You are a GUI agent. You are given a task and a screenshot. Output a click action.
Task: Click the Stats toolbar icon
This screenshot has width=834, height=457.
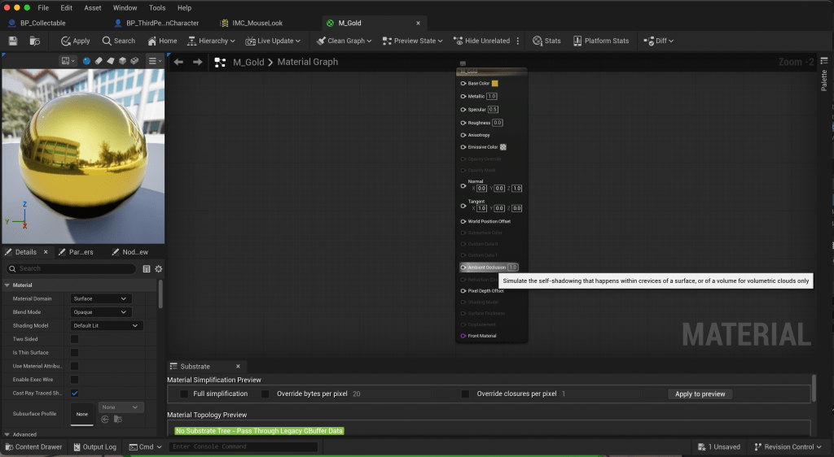coord(546,41)
